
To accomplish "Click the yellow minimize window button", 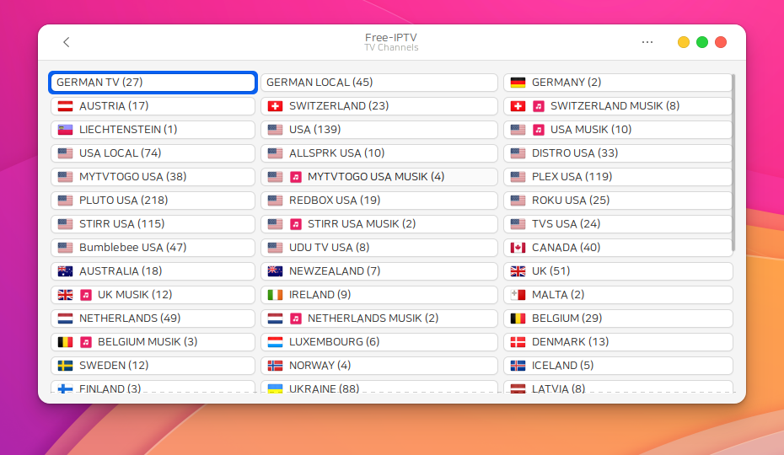I will click(x=684, y=42).
